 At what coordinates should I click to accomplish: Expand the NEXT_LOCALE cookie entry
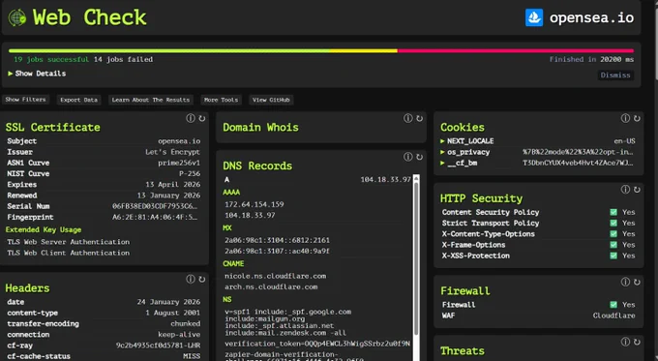(442, 141)
